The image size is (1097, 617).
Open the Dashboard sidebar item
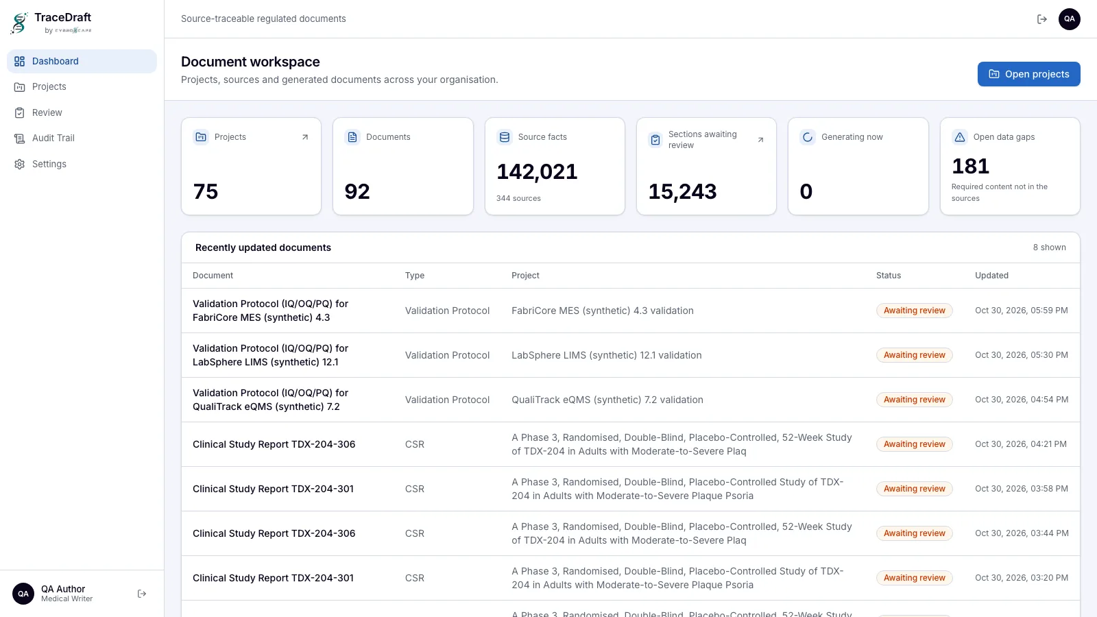coord(82,61)
